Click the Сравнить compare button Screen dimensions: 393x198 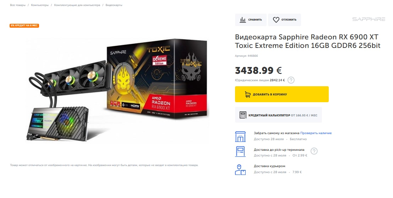click(x=251, y=20)
